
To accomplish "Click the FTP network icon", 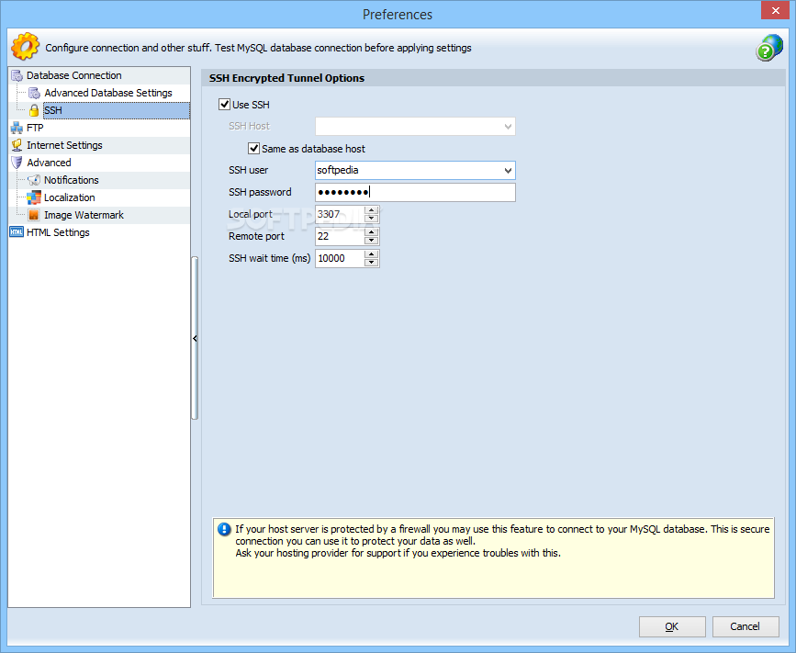I will pyautogui.click(x=17, y=128).
